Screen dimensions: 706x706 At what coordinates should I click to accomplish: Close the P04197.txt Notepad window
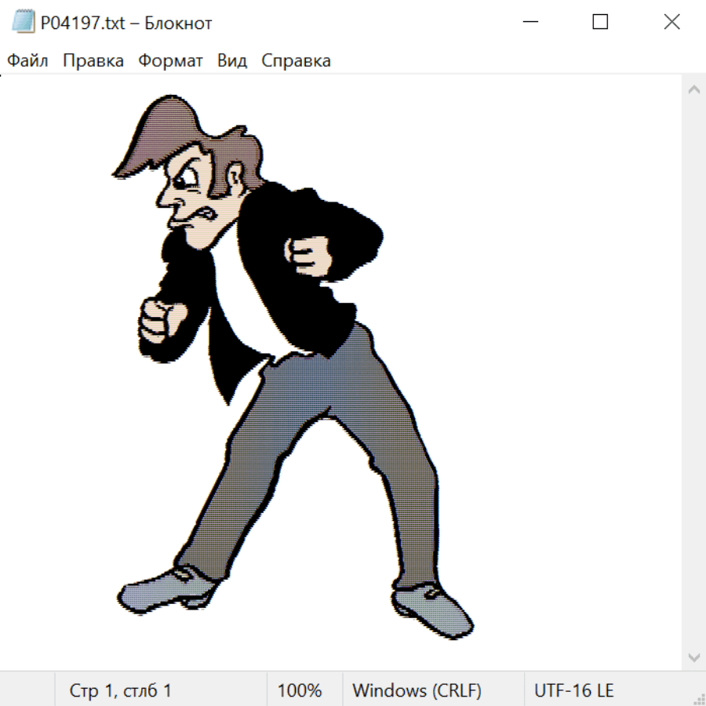671,23
